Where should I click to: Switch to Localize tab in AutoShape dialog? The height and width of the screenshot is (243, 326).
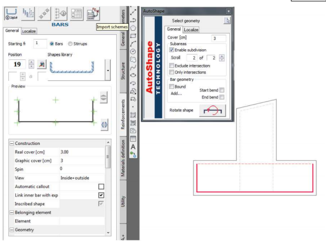pos(191,30)
